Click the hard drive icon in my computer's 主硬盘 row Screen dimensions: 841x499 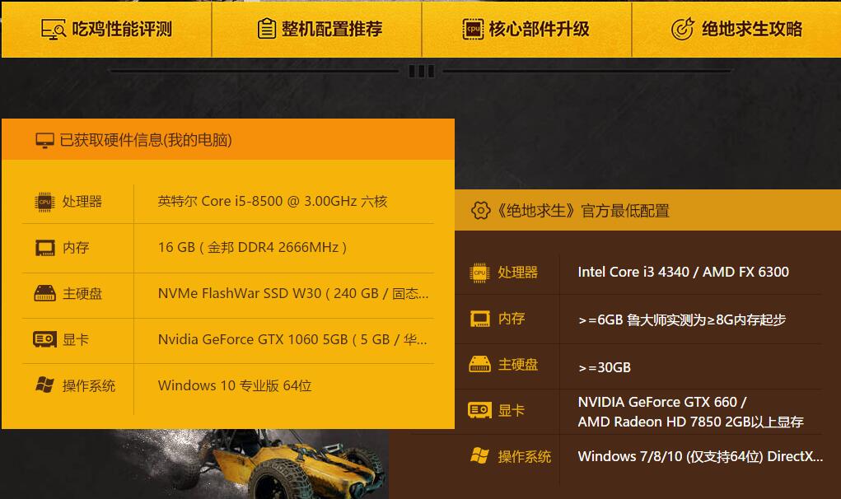click(45, 293)
